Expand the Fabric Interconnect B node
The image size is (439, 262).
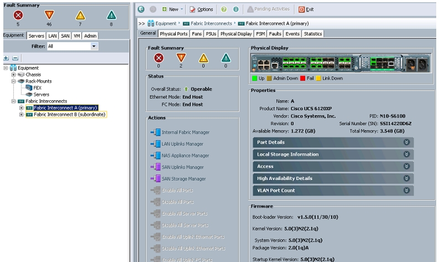pos(21,115)
